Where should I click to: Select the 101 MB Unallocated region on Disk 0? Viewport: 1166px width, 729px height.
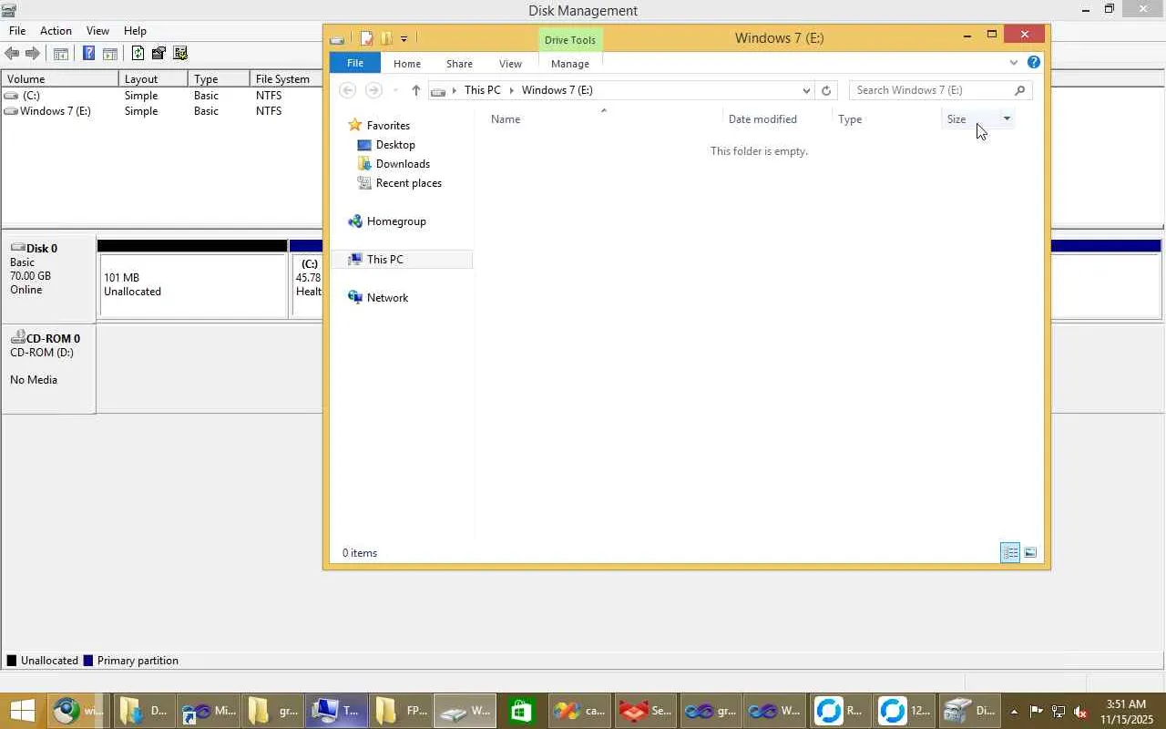(192, 285)
